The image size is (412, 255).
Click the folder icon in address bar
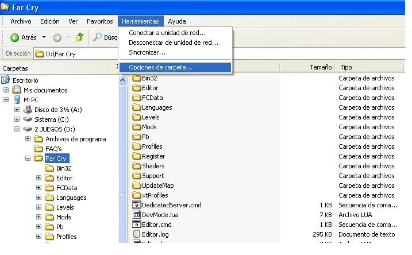coord(40,54)
